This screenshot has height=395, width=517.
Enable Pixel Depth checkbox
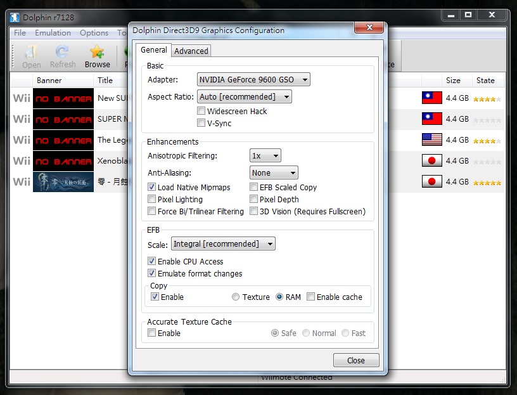[x=253, y=198]
